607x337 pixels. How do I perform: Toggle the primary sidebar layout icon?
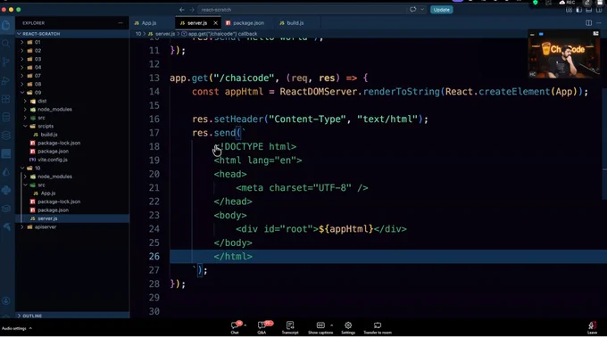point(578,10)
